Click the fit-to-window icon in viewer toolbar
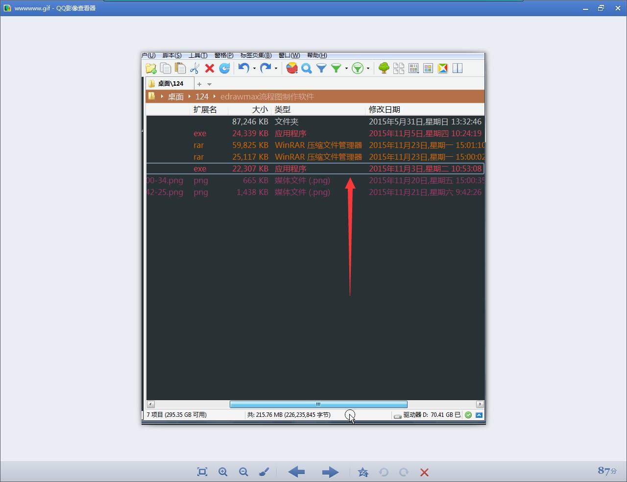The height and width of the screenshot is (482, 627). 202,472
